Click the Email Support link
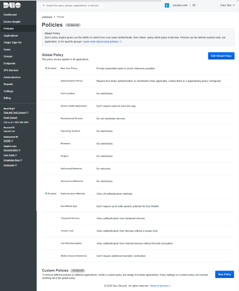This screenshot has width=239, height=291. coord(10,118)
